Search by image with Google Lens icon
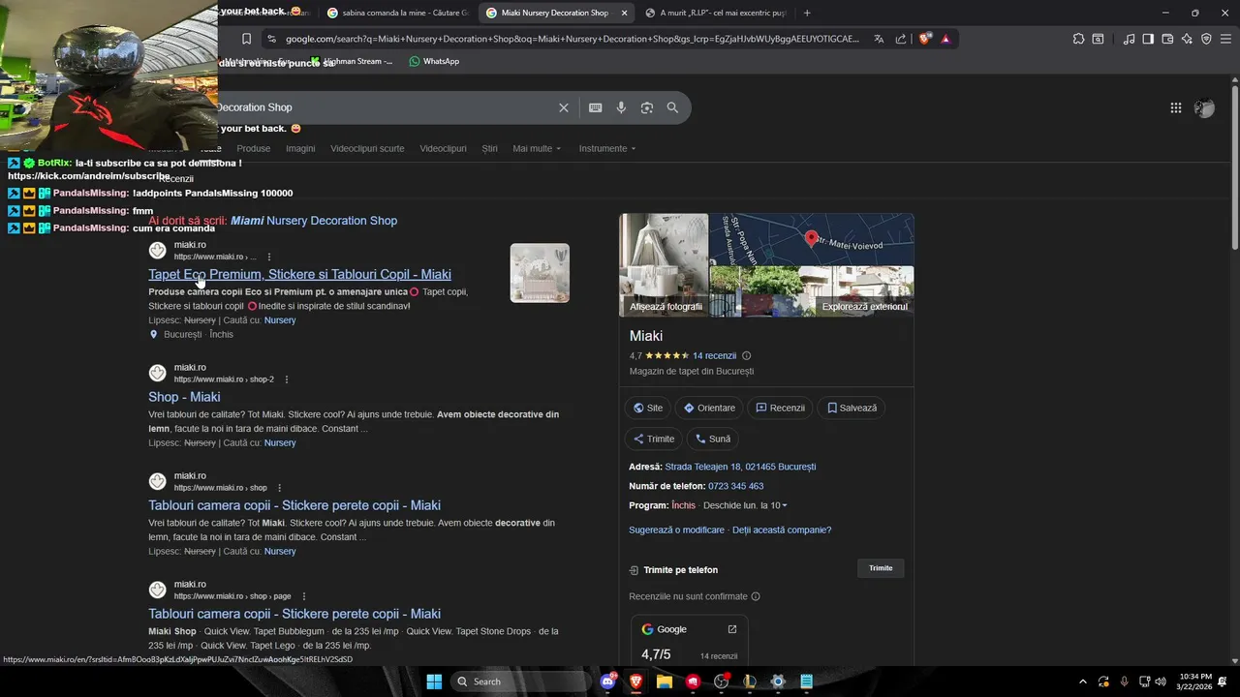This screenshot has width=1240, height=697. [x=647, y=107]
